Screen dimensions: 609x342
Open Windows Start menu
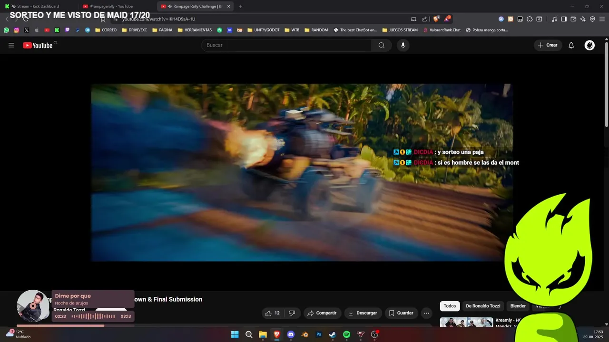point(235,334)
